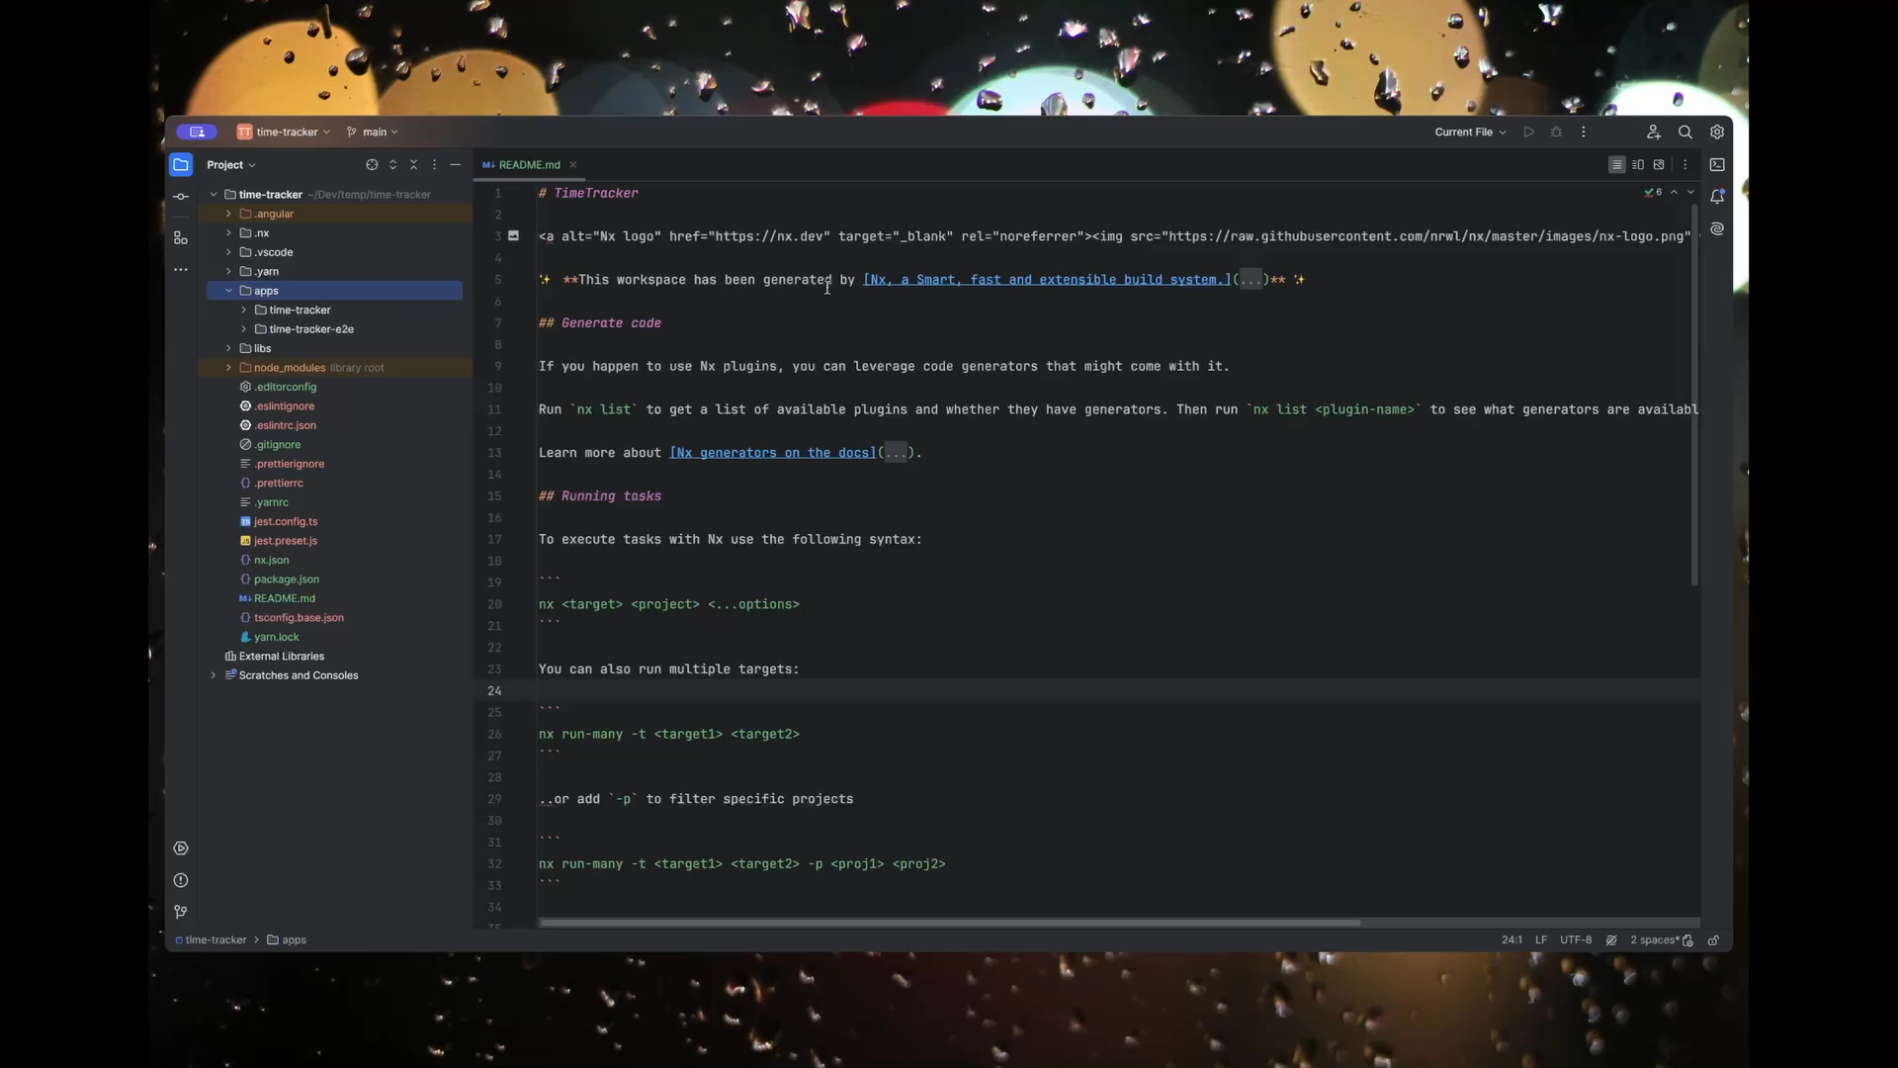Image resolution: width=1898 pixels, height=1068 pixels.
Task: Open the time-tracker project dropdown
Action: point(284,132)
